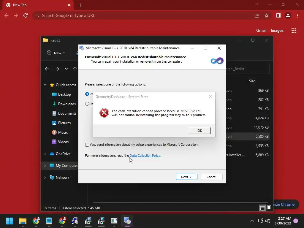Open Music in Quick access

click(x=60, y=132)
